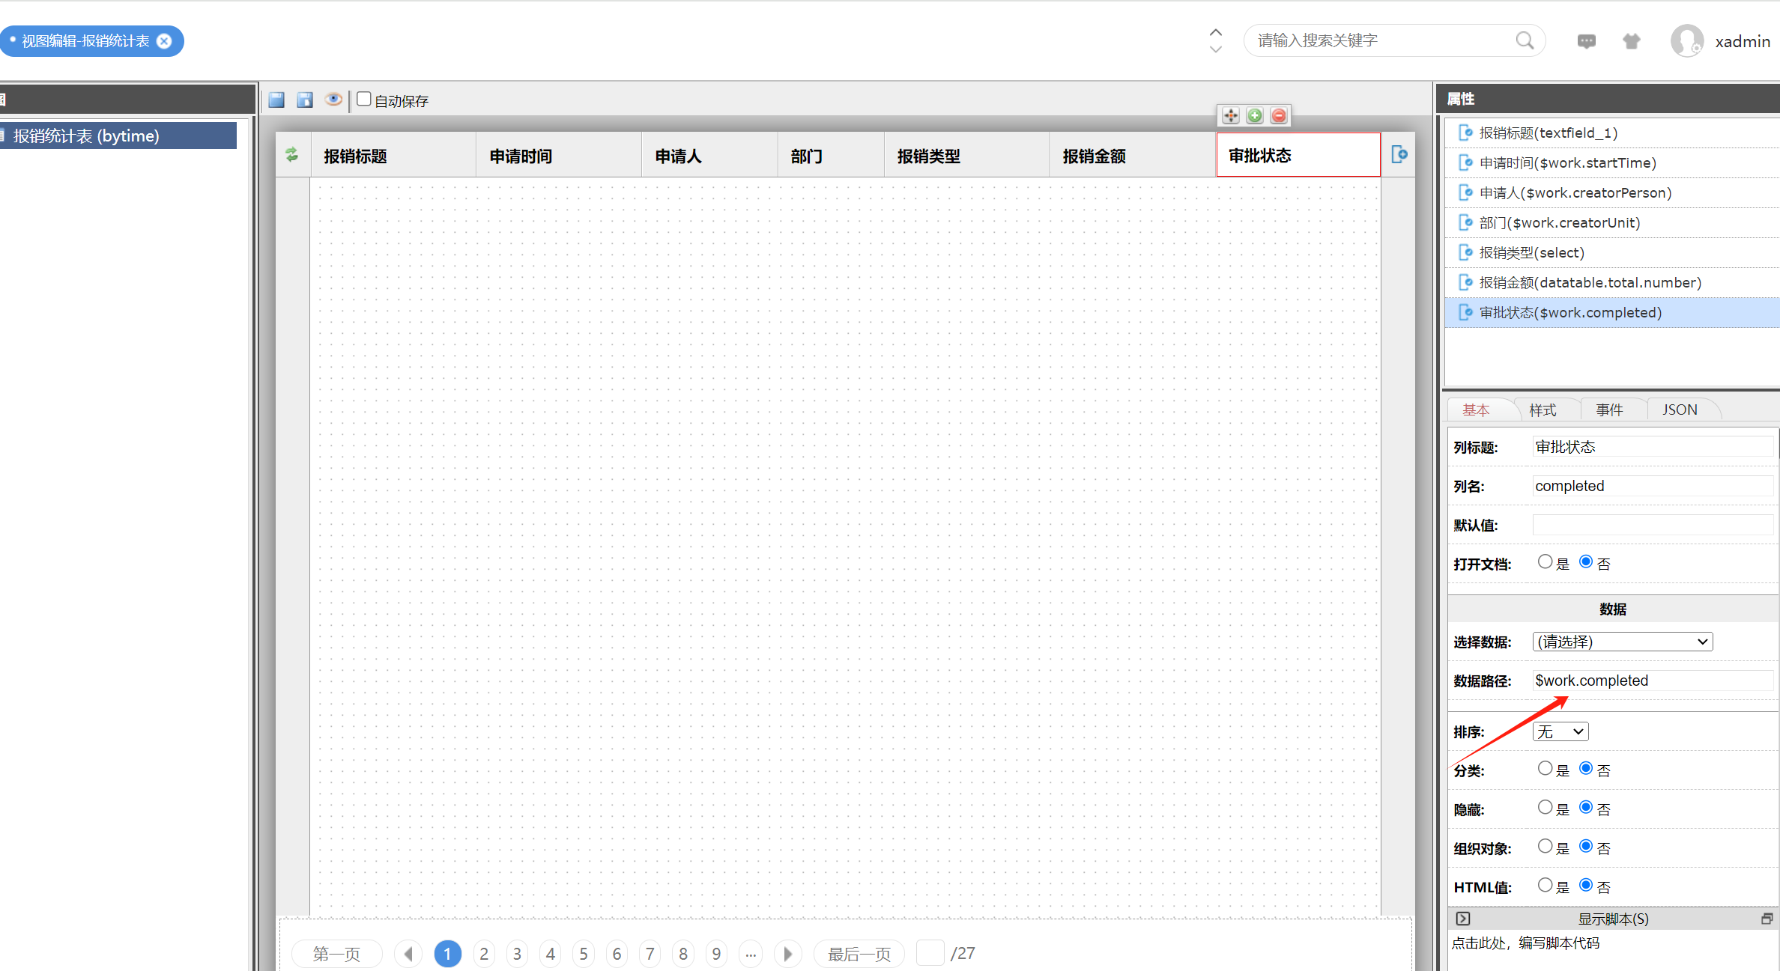This screenshot has width=1780, height=971.
Task: Click the save-as floppy icon
Action: (304, 100)
